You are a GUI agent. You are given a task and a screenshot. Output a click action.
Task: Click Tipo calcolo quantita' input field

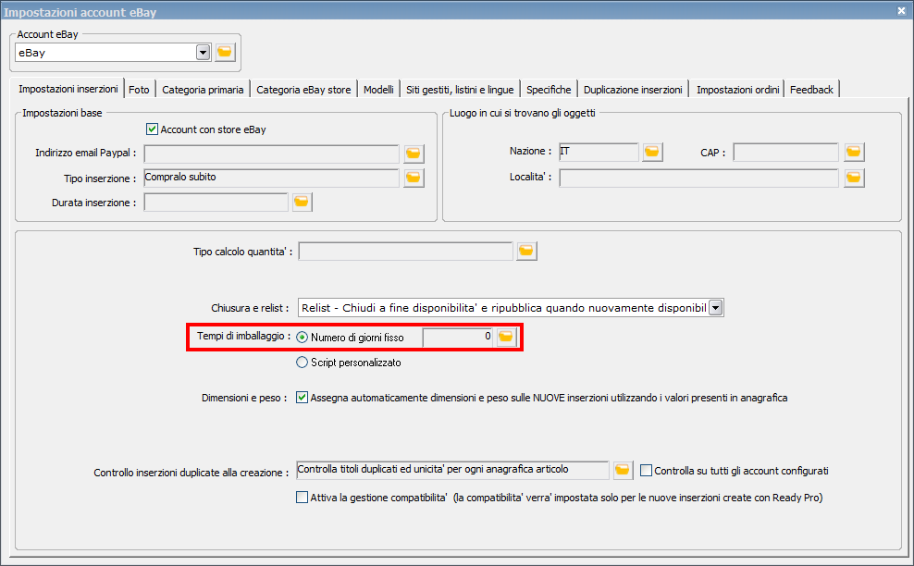[406, 252]
